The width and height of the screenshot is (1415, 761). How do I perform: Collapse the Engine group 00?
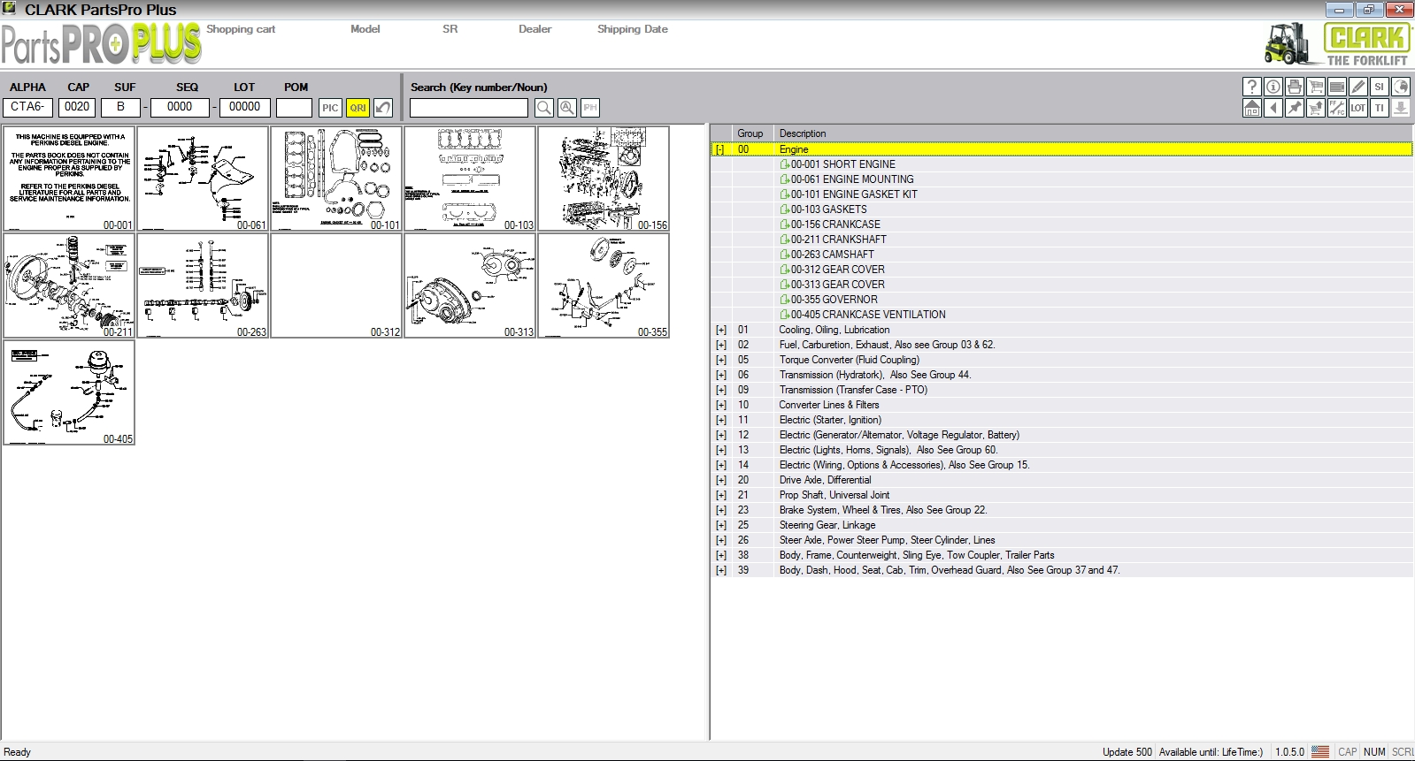tap(720, 149)
